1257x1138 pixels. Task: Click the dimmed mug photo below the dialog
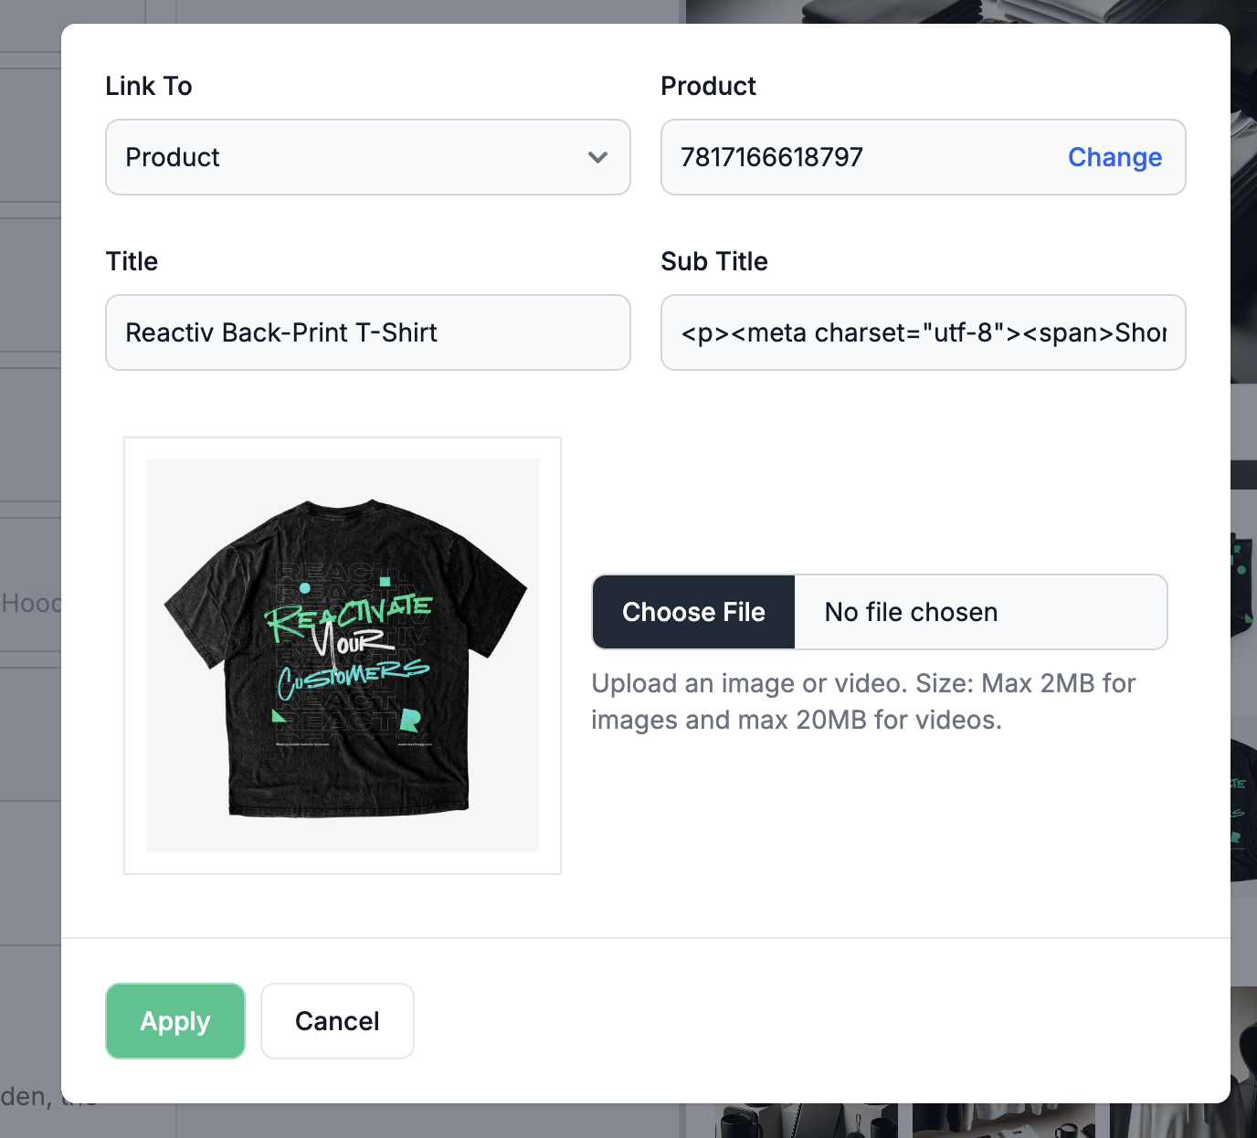pos(804,1122)
